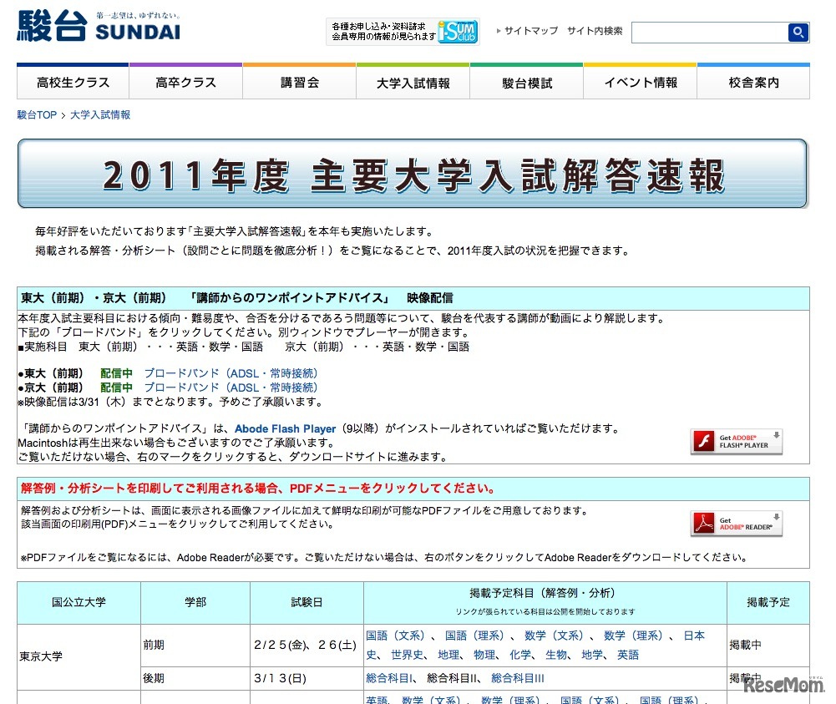
Task: Open the 駿台模試 tab
Action: (x=526, y=82)
